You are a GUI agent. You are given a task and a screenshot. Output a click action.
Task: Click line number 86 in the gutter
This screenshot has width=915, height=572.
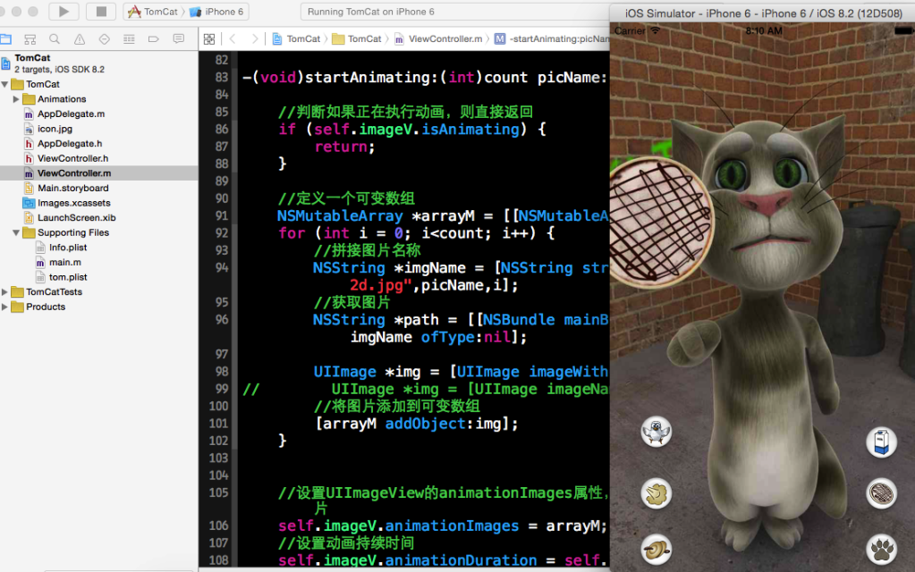coord(221,130)
